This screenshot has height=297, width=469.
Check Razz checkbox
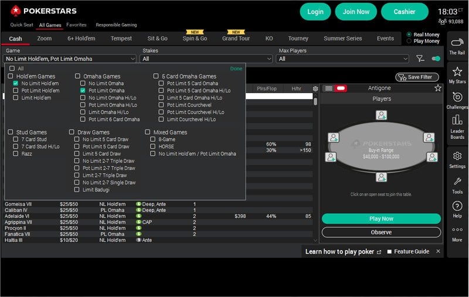16,153
